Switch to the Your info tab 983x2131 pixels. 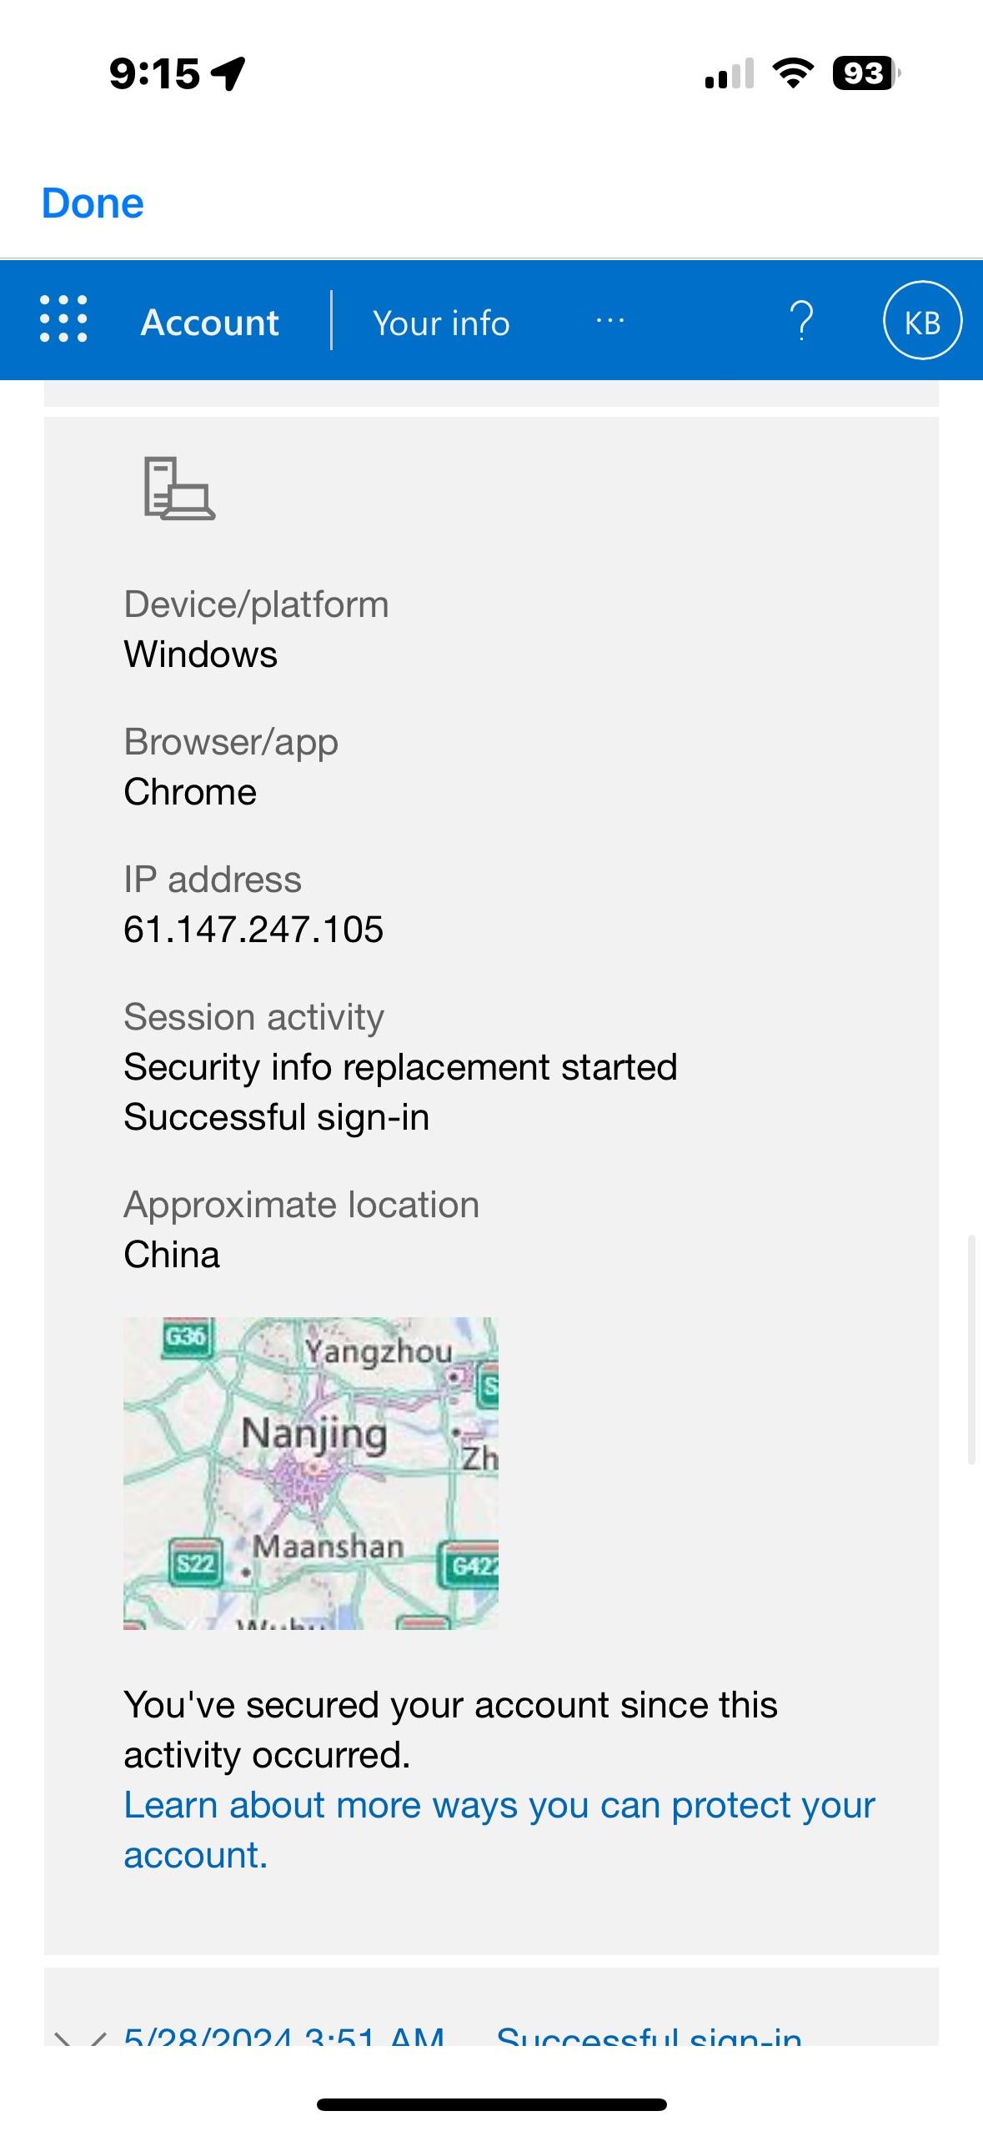(x=441, y=323)
